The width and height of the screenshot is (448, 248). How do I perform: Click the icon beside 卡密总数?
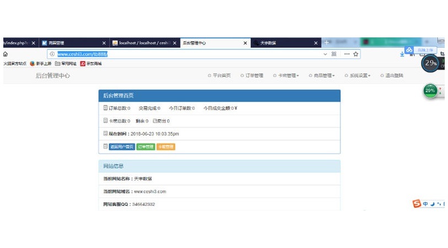105,120
